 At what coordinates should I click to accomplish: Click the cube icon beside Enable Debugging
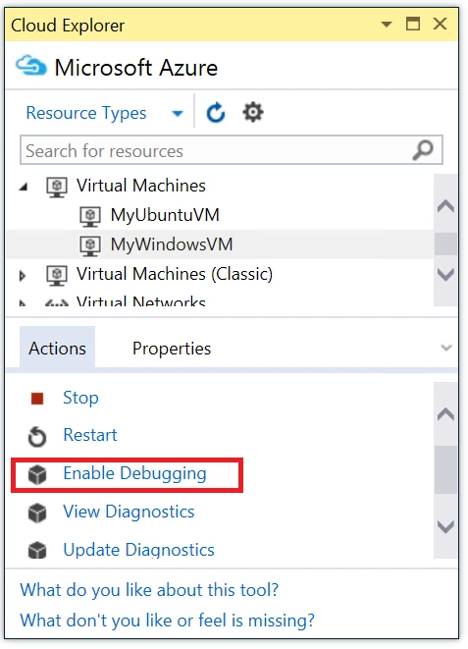click(37, 474)
